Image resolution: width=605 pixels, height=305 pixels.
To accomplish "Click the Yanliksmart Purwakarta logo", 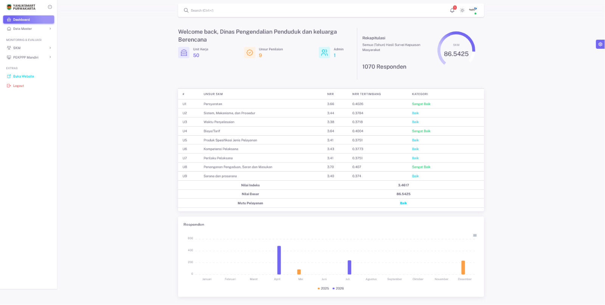I will 21,7.
